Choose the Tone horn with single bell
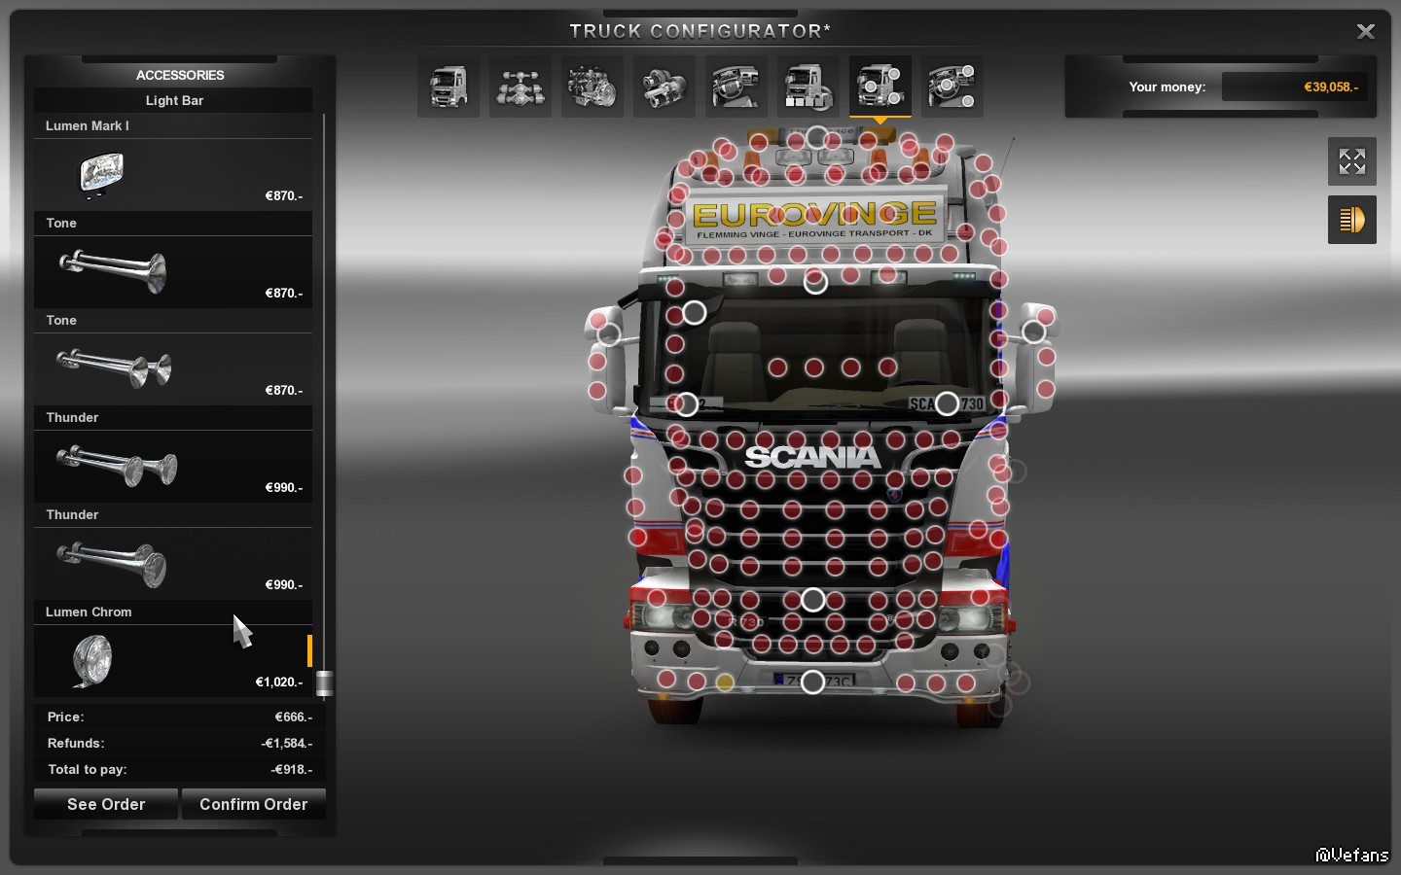This screenshot has height=875, width=1401. 113,270
